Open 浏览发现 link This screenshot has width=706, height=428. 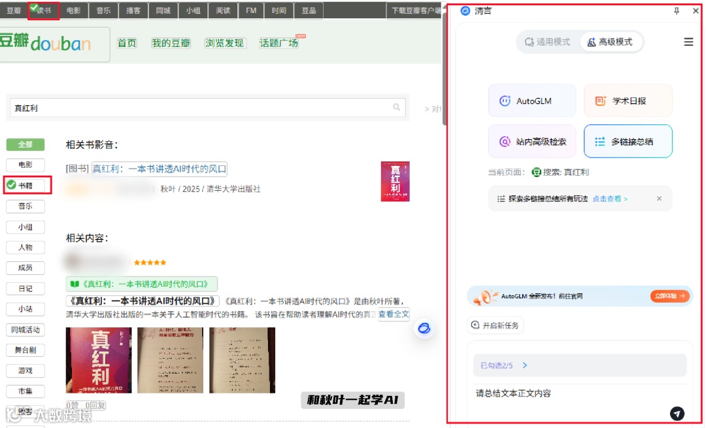point(225,43)
